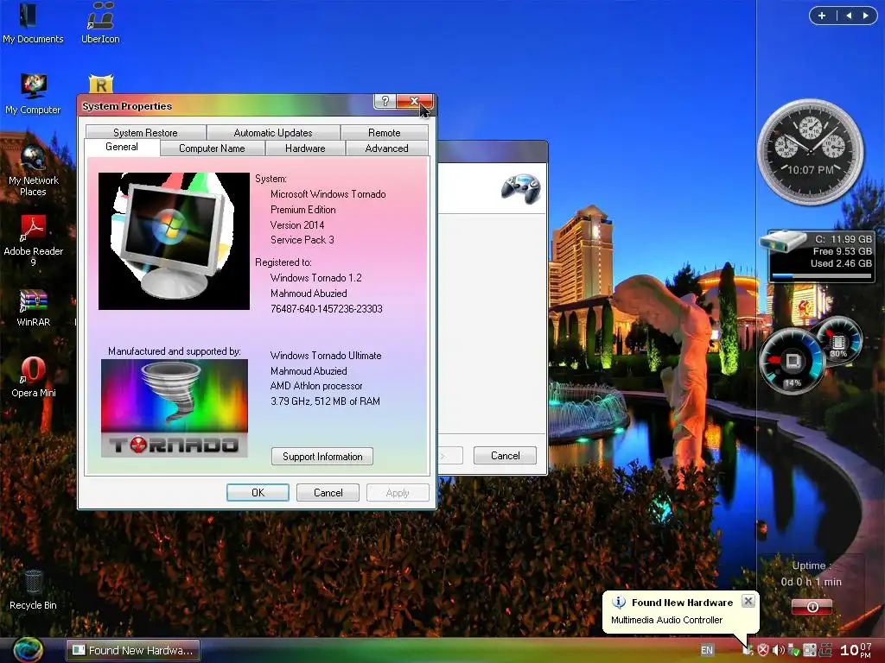Image resolution: width=885 pixels, height=663 pixels.
Task: Click the analog clock gadget
Action: [x=811, y=152]
